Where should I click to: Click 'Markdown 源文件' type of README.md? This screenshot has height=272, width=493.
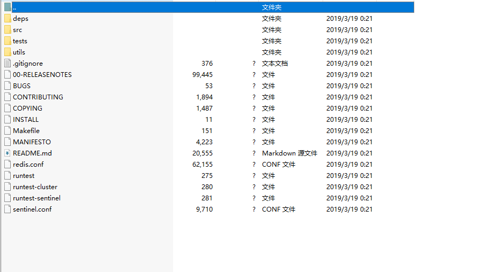(289, 153)
